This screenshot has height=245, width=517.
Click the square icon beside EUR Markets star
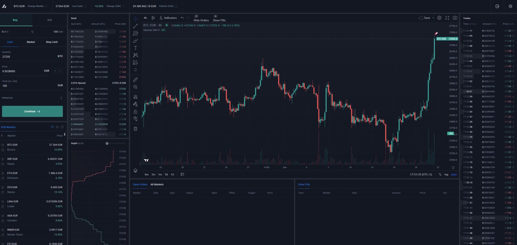[62, 127]
